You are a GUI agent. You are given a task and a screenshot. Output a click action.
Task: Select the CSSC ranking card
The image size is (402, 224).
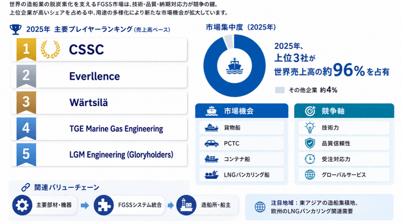(99, 50)
